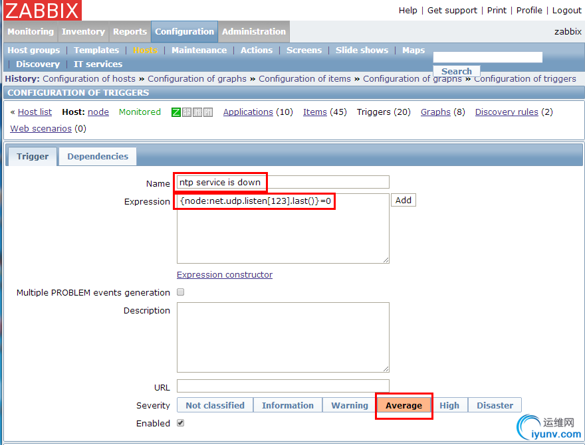Open Web scenarios link

click(x=41, y=129)
